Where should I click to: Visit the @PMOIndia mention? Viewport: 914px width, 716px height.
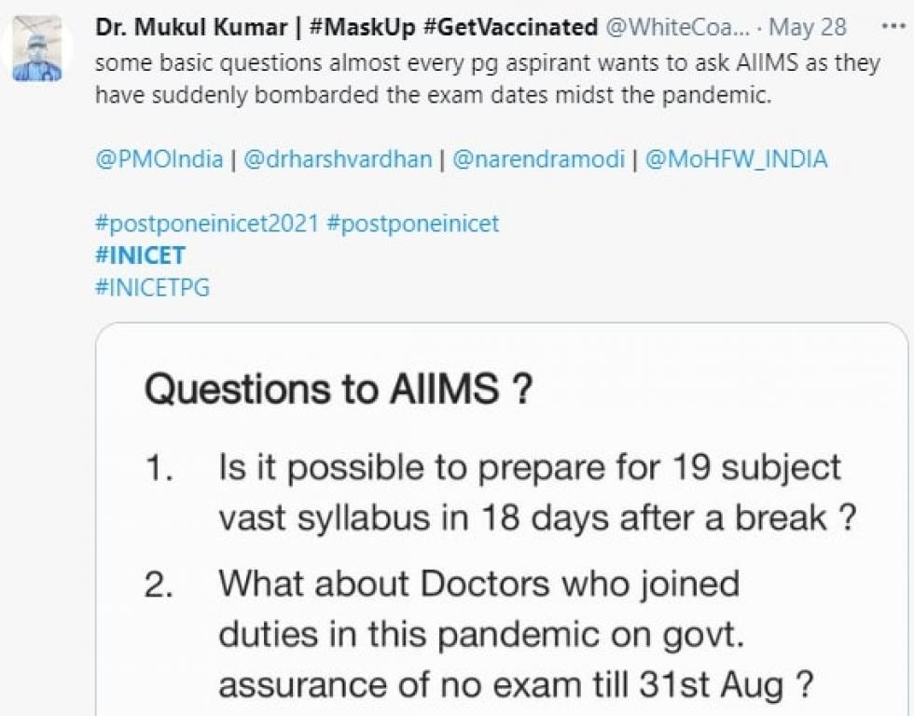pyautogui.click(x=159, y=159)
